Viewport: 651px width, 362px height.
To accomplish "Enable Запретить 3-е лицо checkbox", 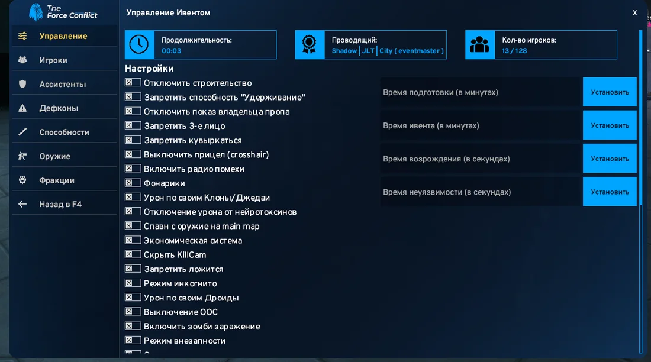I will tap(133, 125).
